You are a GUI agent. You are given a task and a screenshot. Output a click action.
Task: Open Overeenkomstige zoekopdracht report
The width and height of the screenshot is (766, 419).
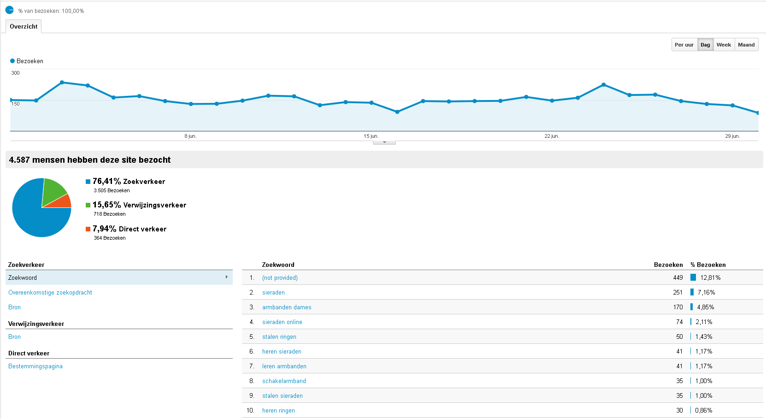coord(50,292)
